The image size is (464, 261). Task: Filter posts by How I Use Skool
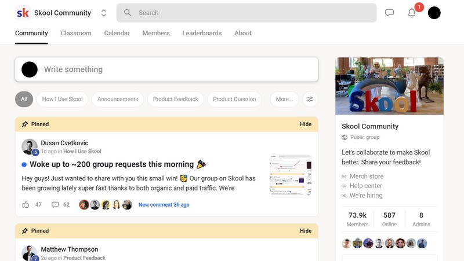(x=62, y=99)
